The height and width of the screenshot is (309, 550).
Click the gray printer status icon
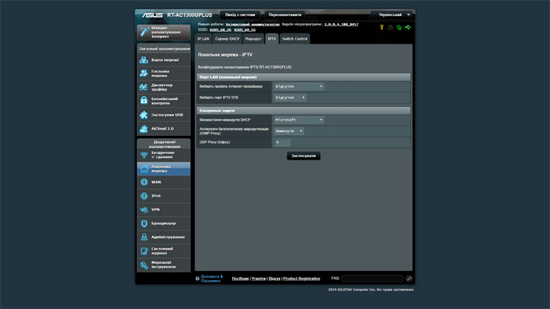(390, 27)
